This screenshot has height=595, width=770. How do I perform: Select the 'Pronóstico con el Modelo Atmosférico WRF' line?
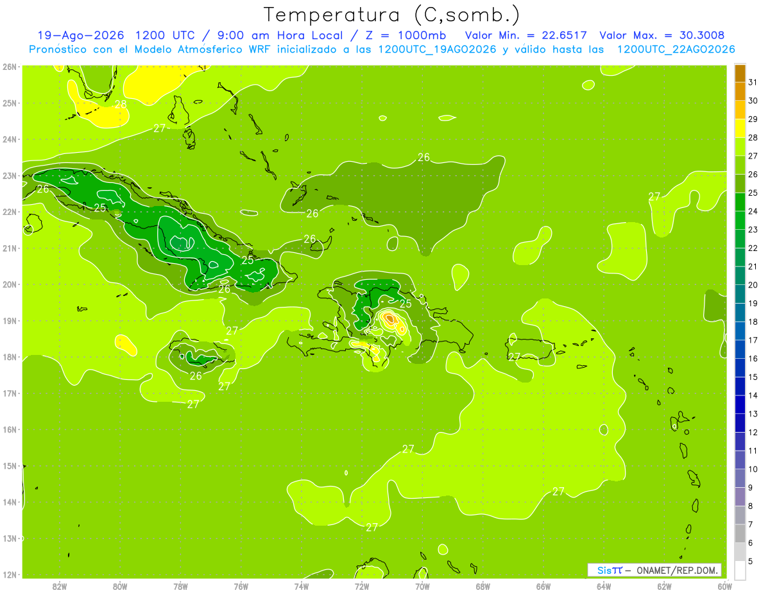pyautogui.click(x=152, y=49)
